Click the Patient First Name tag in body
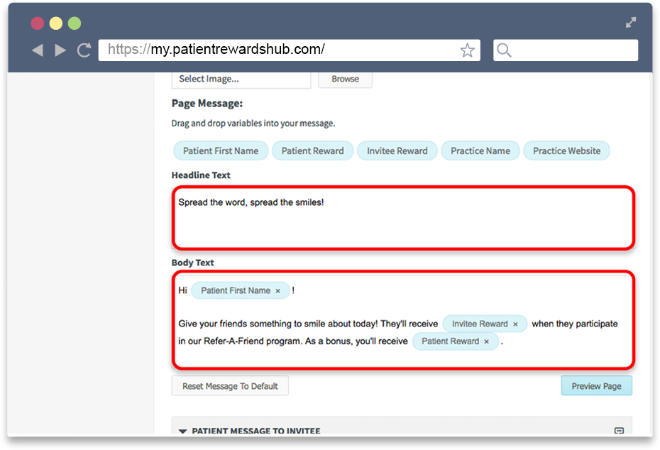This screenshot has width=660, height=450. click(x=241, y=290)
